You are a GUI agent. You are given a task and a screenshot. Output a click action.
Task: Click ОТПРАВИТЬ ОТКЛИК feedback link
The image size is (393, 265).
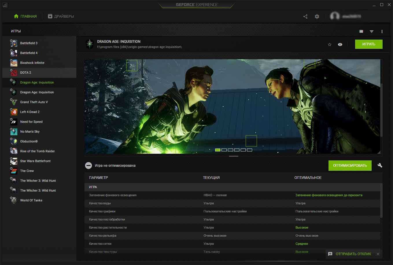(353, 254)
